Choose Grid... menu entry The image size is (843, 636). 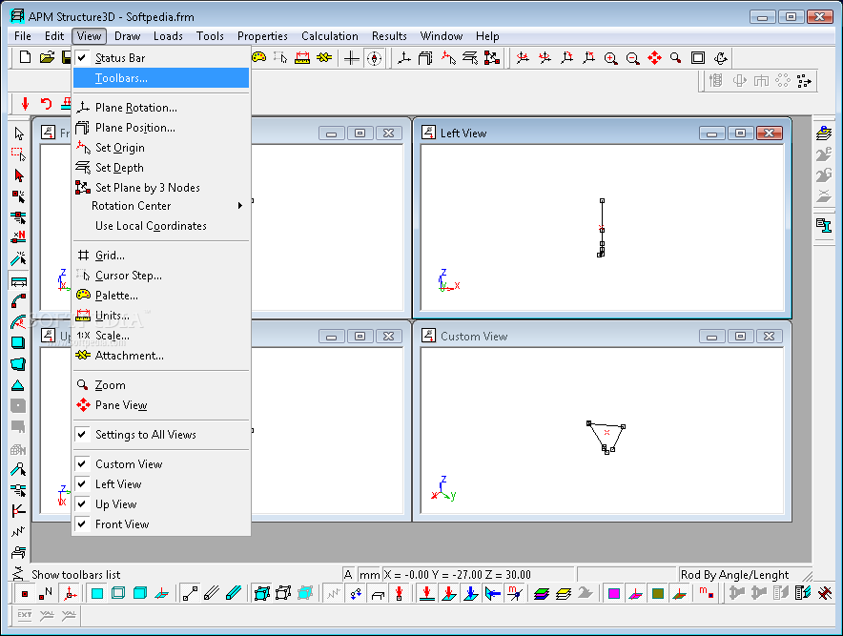161,256
